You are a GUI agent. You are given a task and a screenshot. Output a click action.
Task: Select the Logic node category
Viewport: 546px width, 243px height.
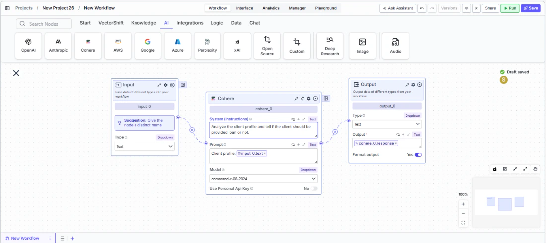click(217, 23)
